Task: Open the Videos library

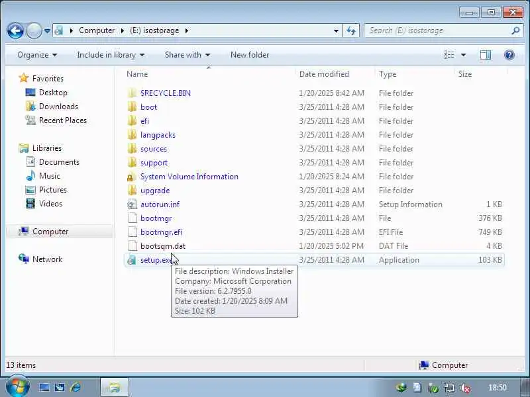Action: [x=50, y=204]
